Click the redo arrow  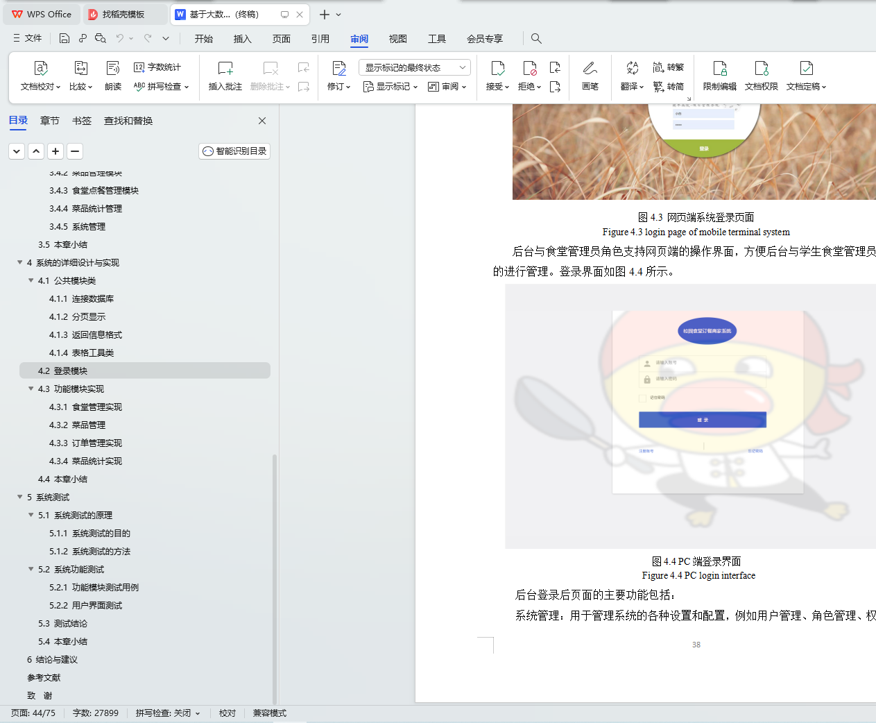point(148,38)
